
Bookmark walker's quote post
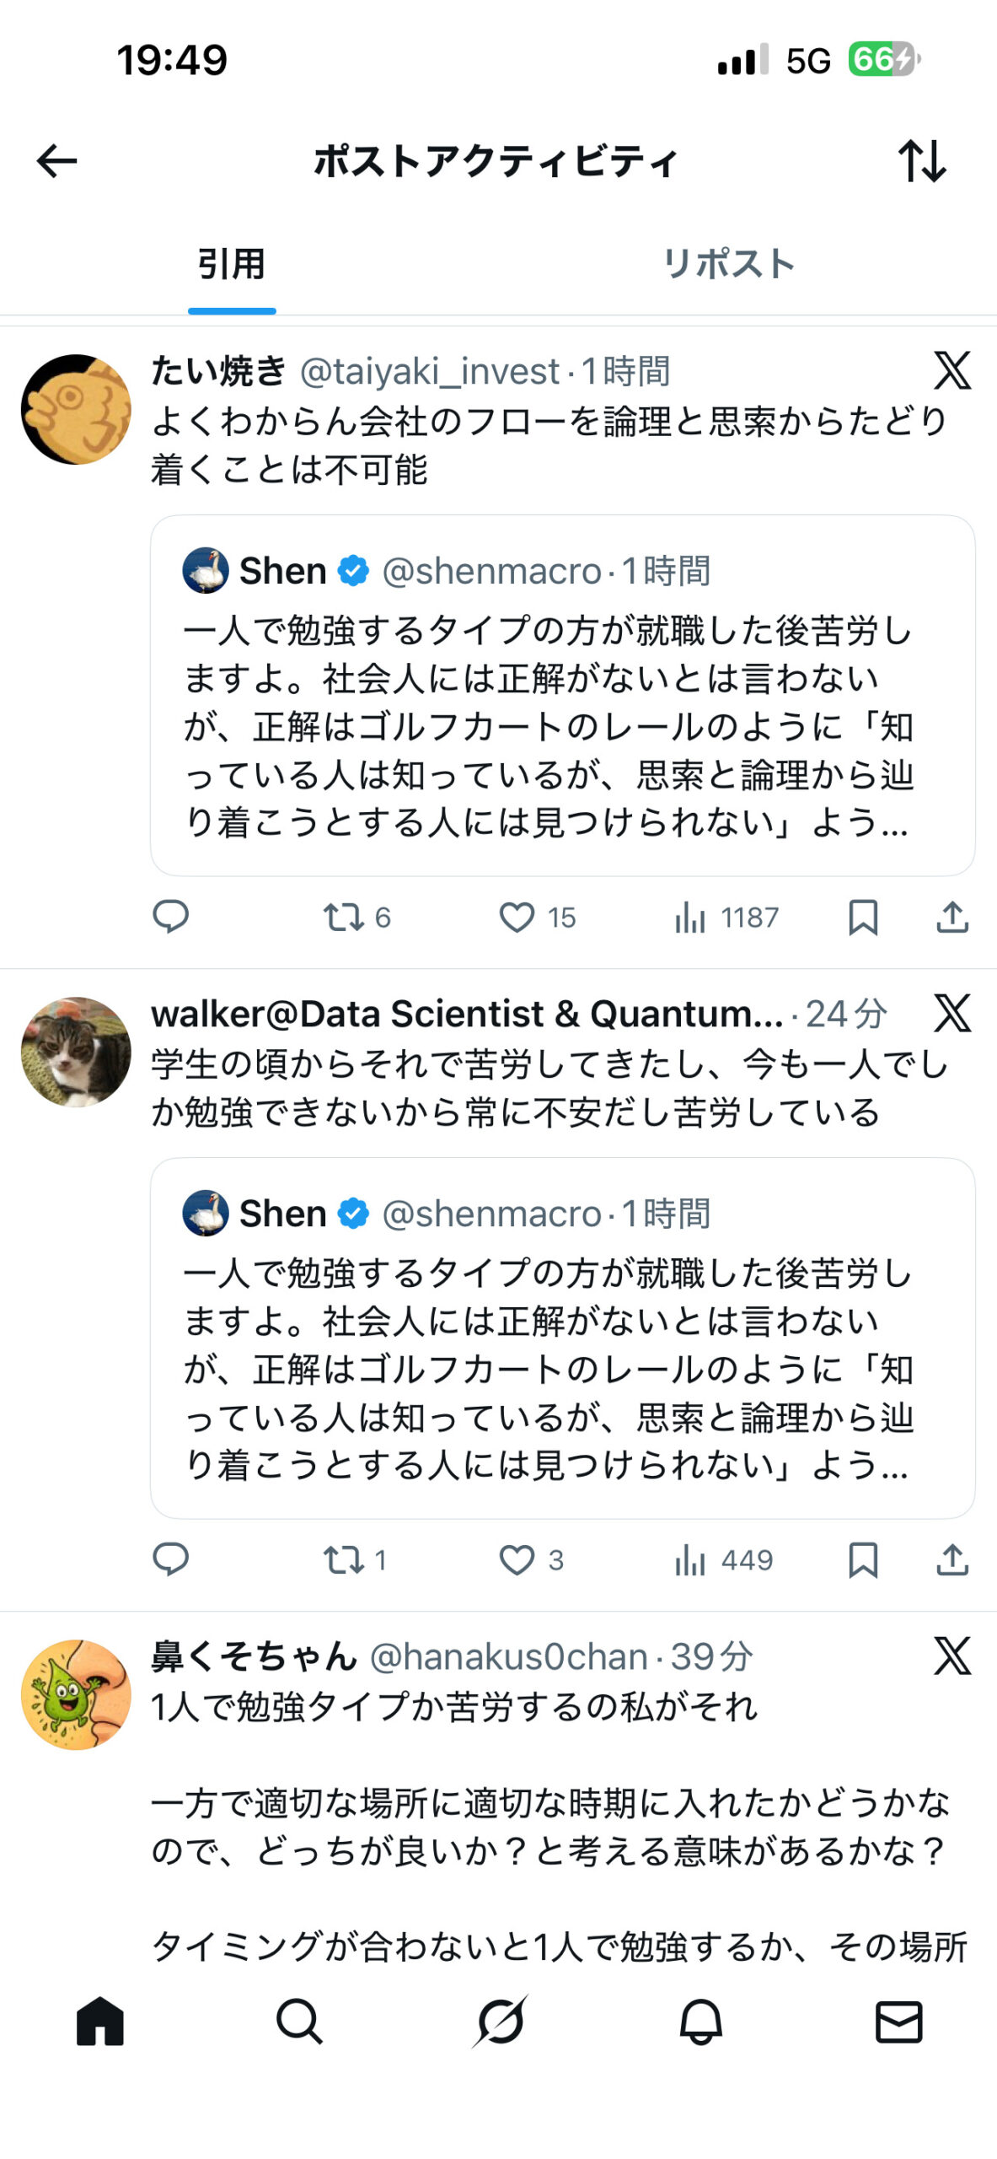point(863,1559)
